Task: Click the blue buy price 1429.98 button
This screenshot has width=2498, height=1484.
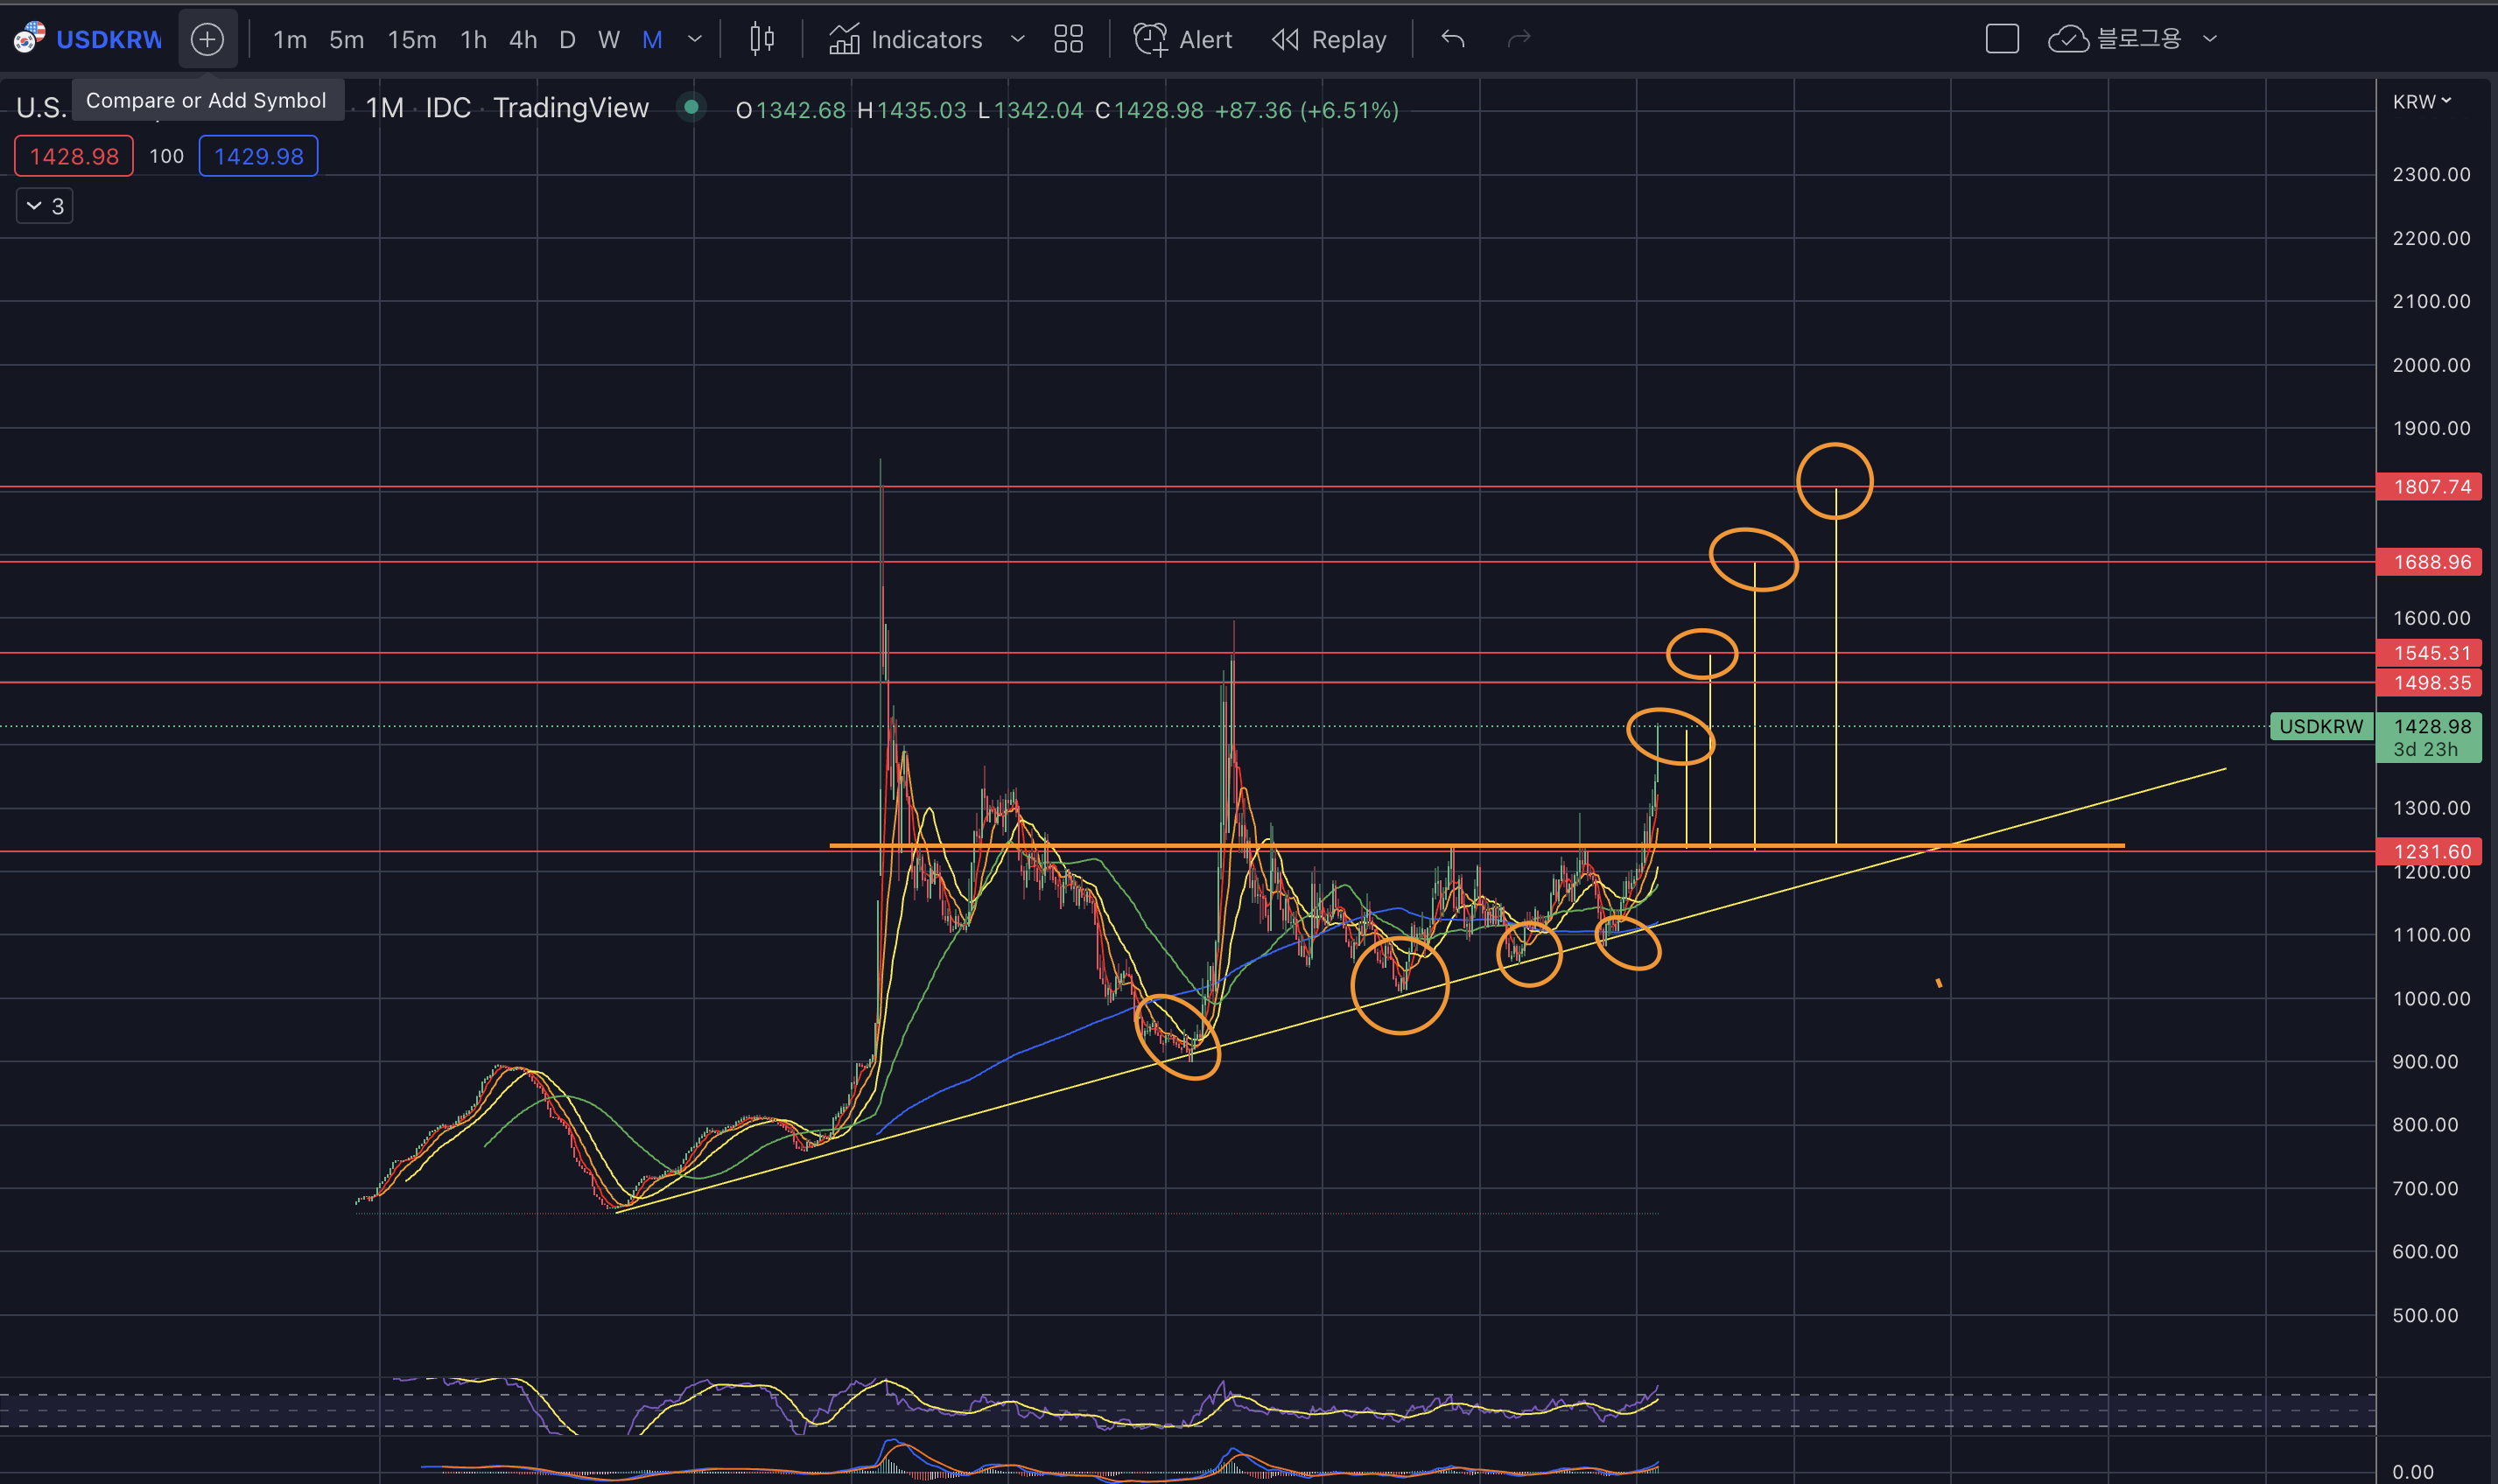Action: point(258,156)
